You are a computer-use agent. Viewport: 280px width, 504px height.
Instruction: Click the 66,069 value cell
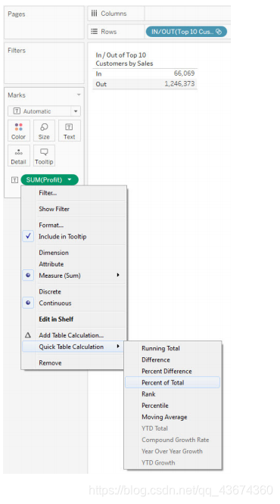184,73
